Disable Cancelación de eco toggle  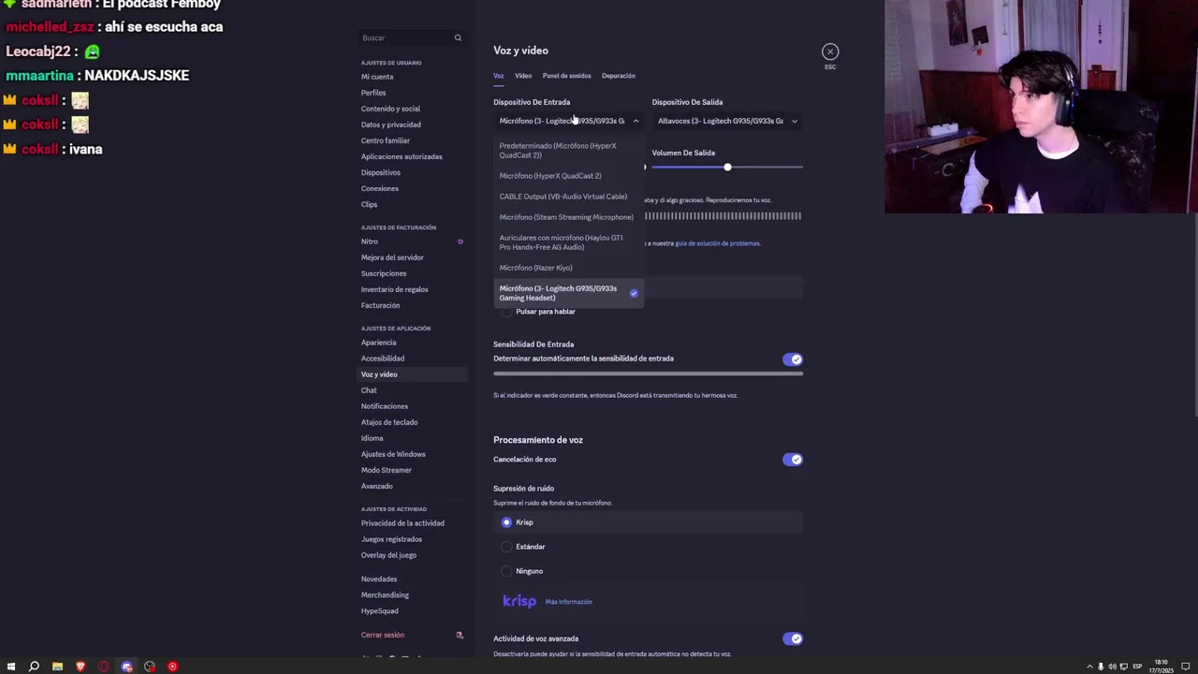click(793, 460)
